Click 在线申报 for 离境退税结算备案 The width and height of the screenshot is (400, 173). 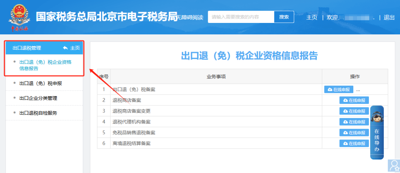[354, 143]
